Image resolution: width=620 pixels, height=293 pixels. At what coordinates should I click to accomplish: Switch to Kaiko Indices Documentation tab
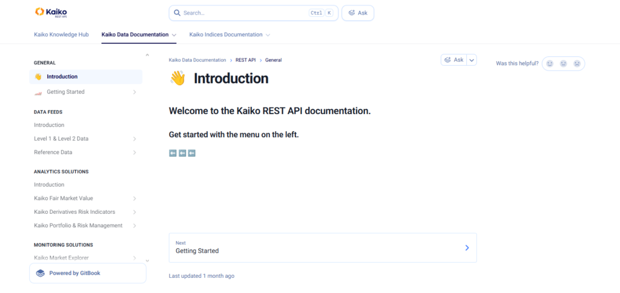click(x=226, y=34)
